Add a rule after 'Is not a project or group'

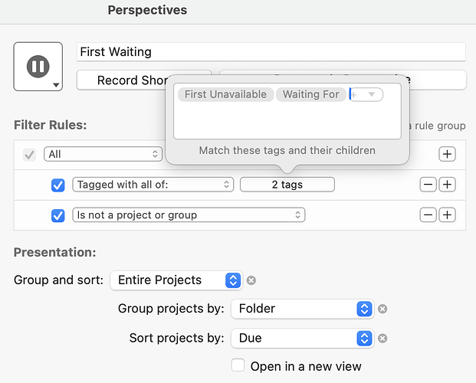[447, 215]
